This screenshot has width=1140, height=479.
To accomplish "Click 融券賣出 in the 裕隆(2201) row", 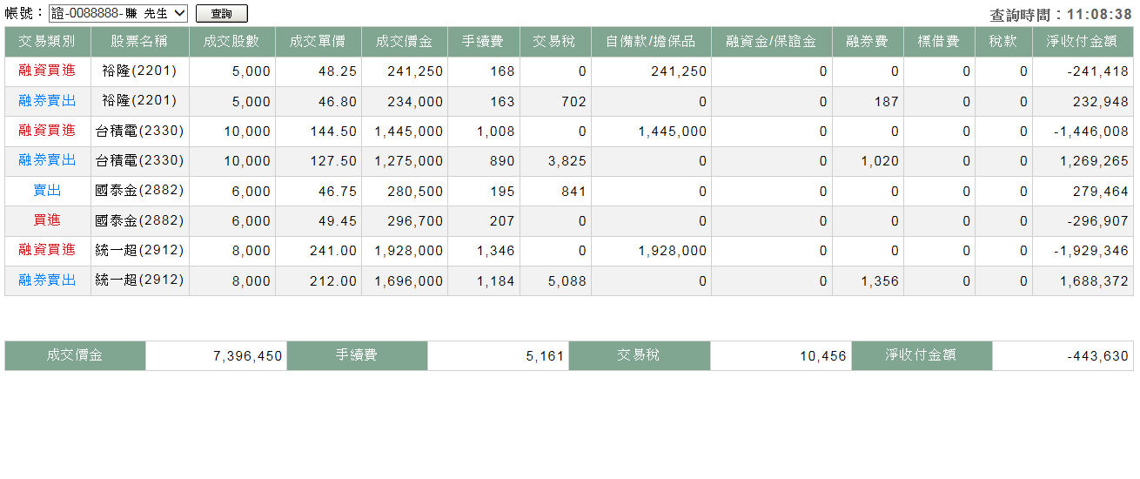I will tap(47, 101).
